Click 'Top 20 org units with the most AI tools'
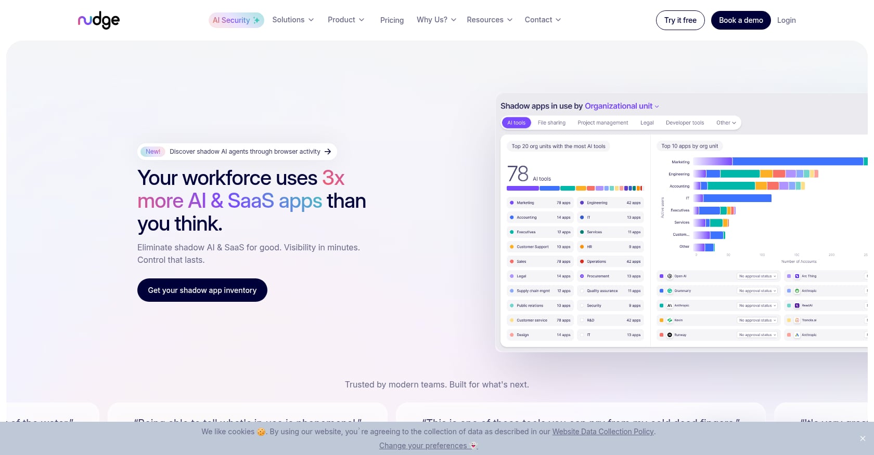The width and height of the screenshot is (874, 455). tap(558, 146)
